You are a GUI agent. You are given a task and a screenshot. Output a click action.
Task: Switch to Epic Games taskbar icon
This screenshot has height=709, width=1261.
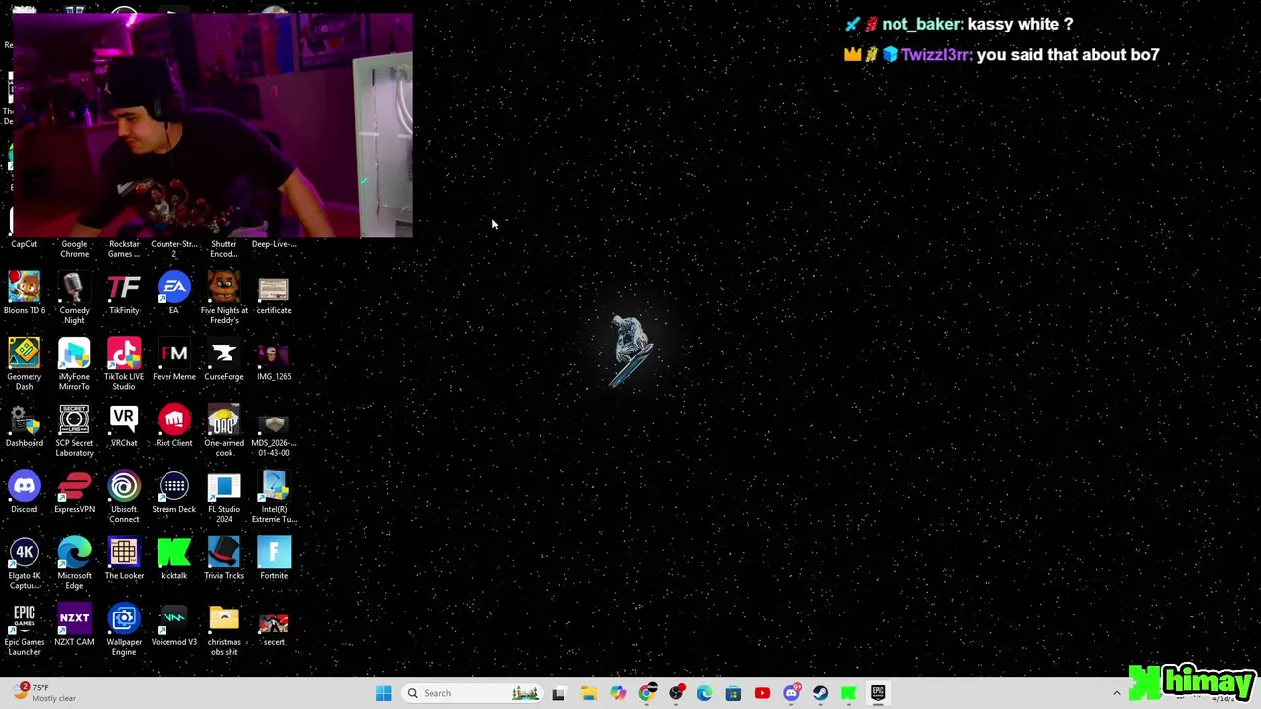pyautogui.click(x=878, y=693)
